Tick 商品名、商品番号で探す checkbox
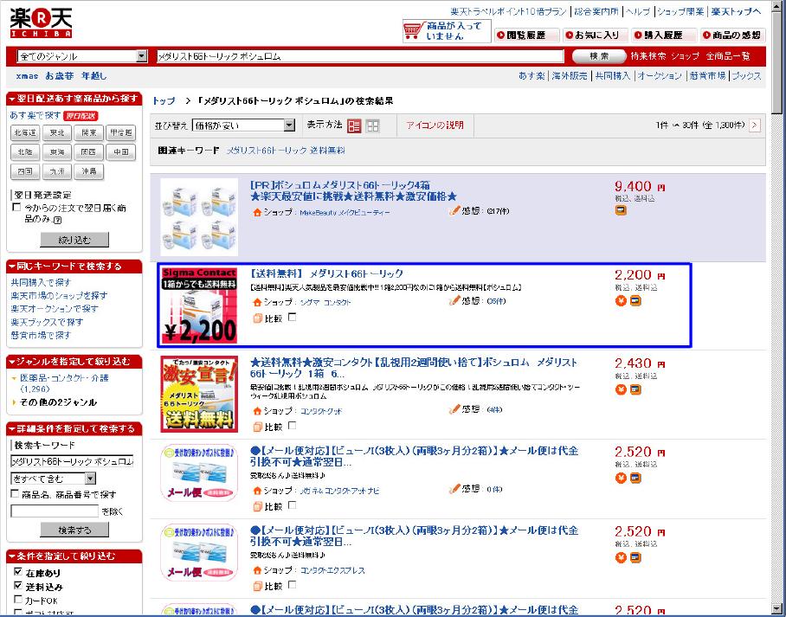786x617 pixels. coord(15,494)
